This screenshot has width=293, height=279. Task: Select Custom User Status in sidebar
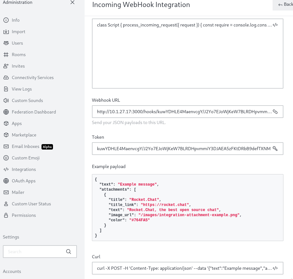click(31, 204)
